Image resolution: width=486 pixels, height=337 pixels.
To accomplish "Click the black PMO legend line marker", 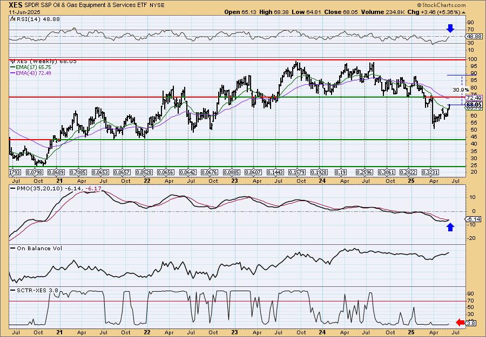I will point(13,189).
